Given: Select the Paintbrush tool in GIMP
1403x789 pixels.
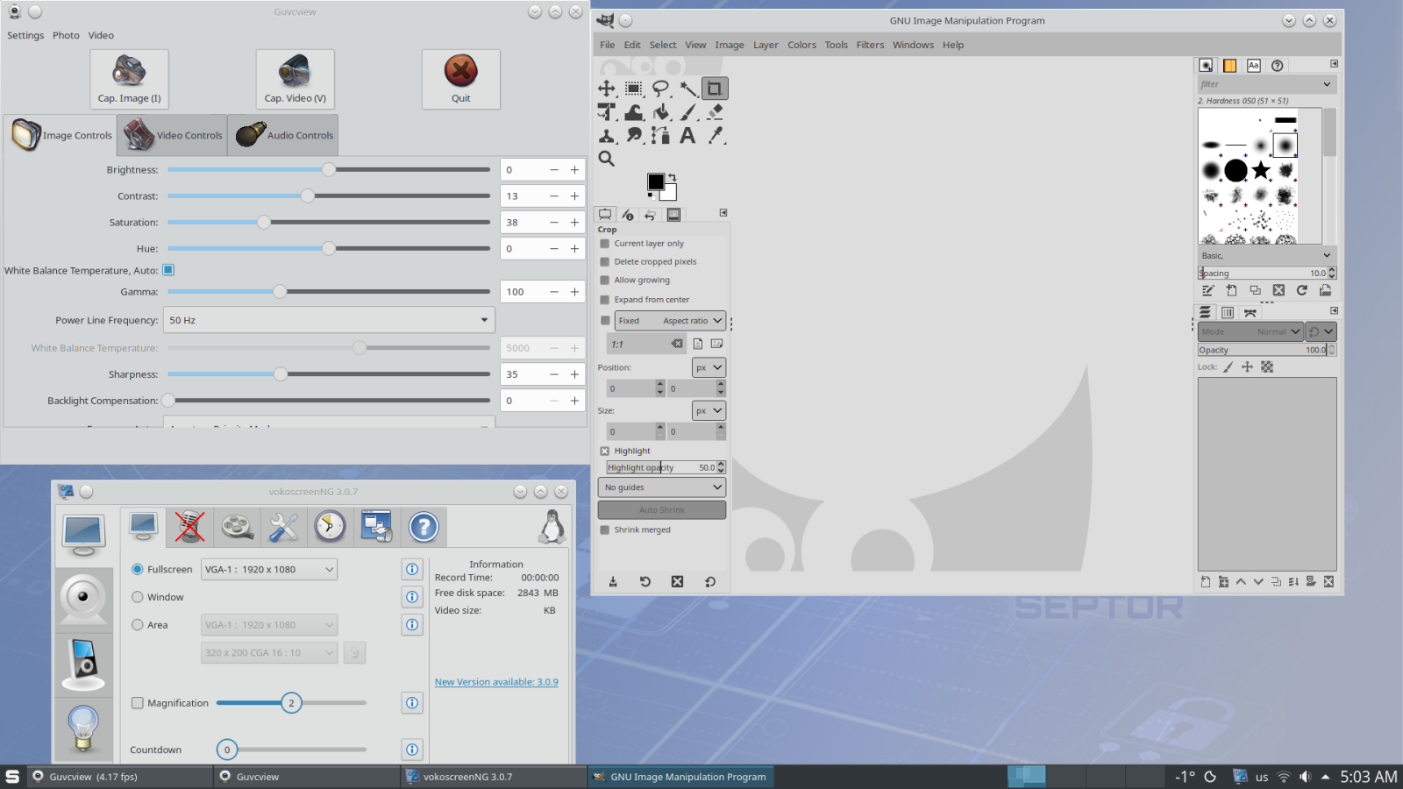Looking at the screenshot, I should click(x=688, y=112).
